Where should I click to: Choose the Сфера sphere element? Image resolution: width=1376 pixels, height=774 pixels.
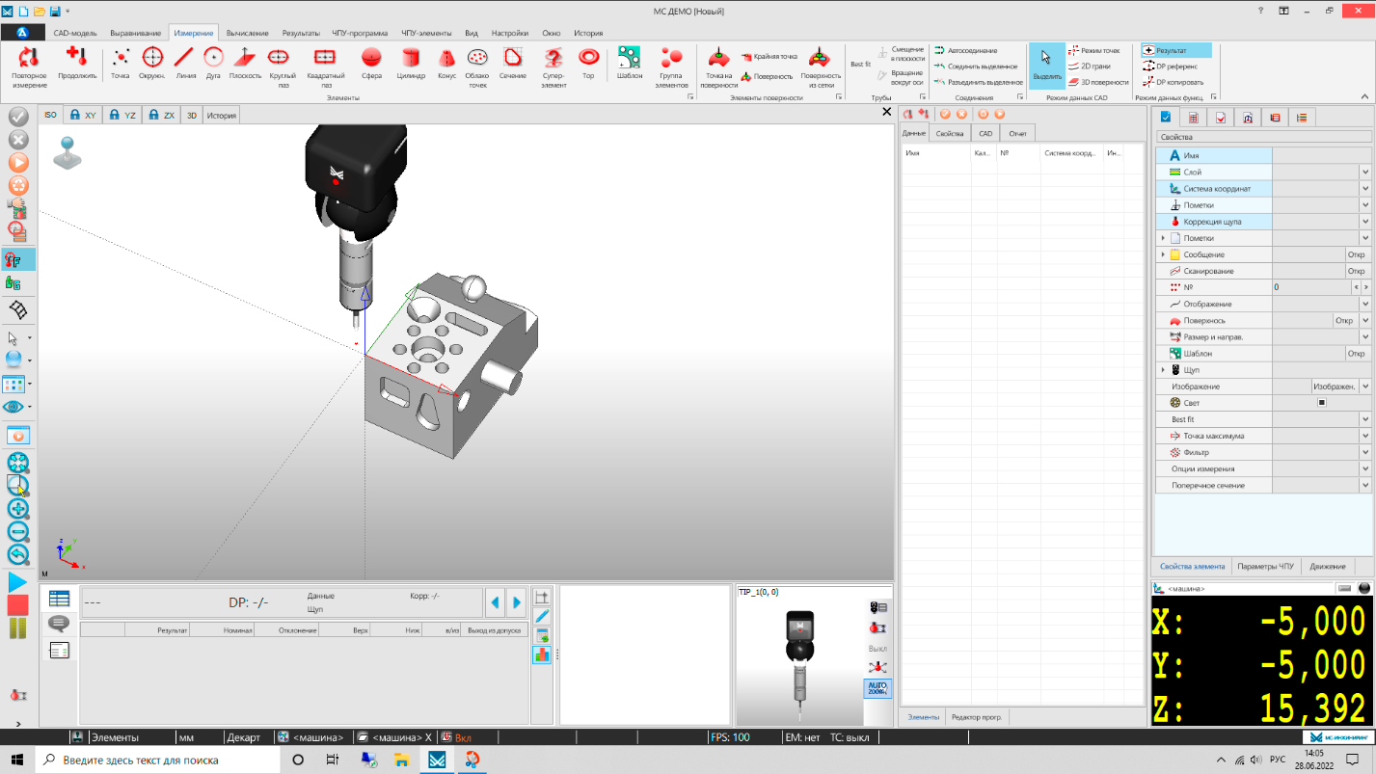[371, 63]
